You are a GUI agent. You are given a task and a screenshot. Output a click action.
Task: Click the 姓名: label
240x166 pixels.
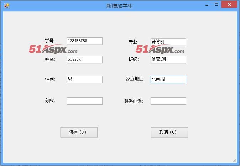click(x=50, y=59)
